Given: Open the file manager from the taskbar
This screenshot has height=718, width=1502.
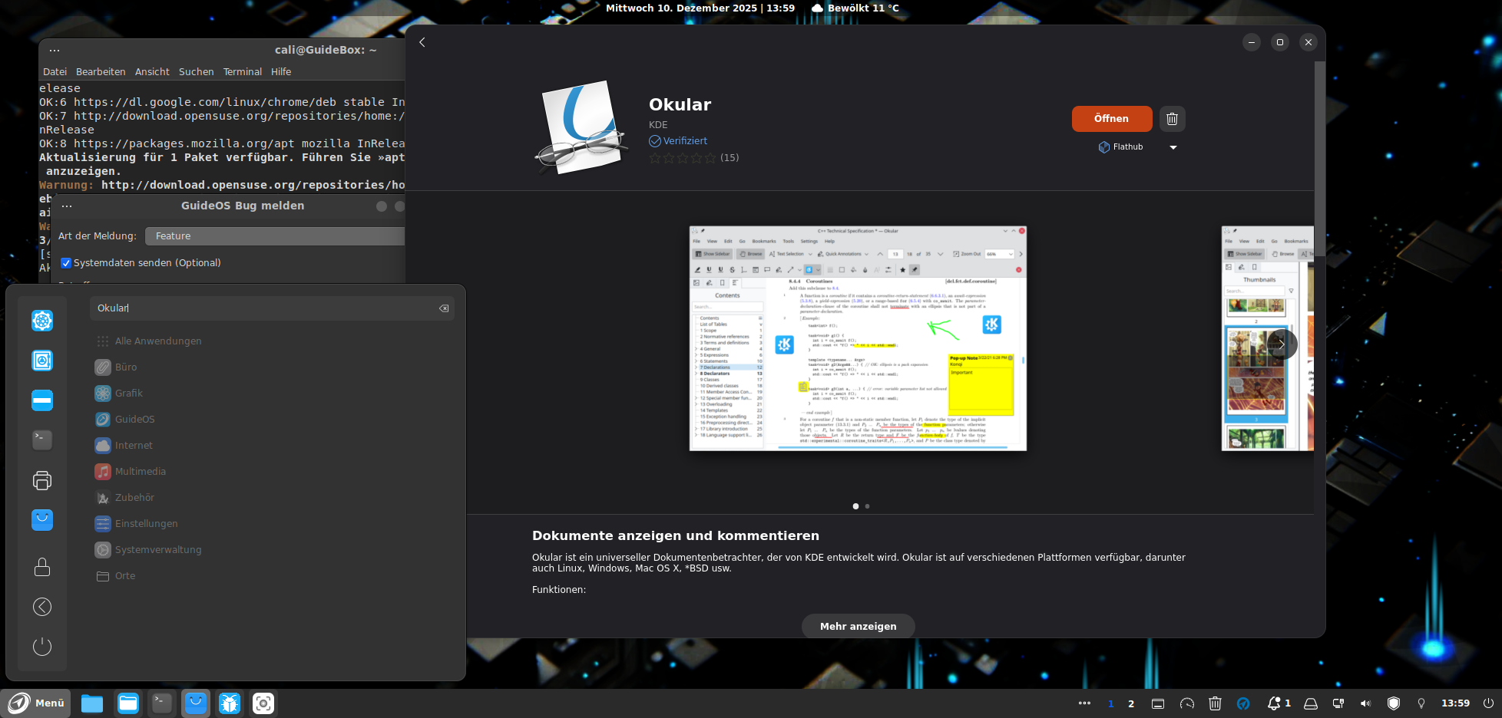Looking at the screenshot, I should 92,703.
